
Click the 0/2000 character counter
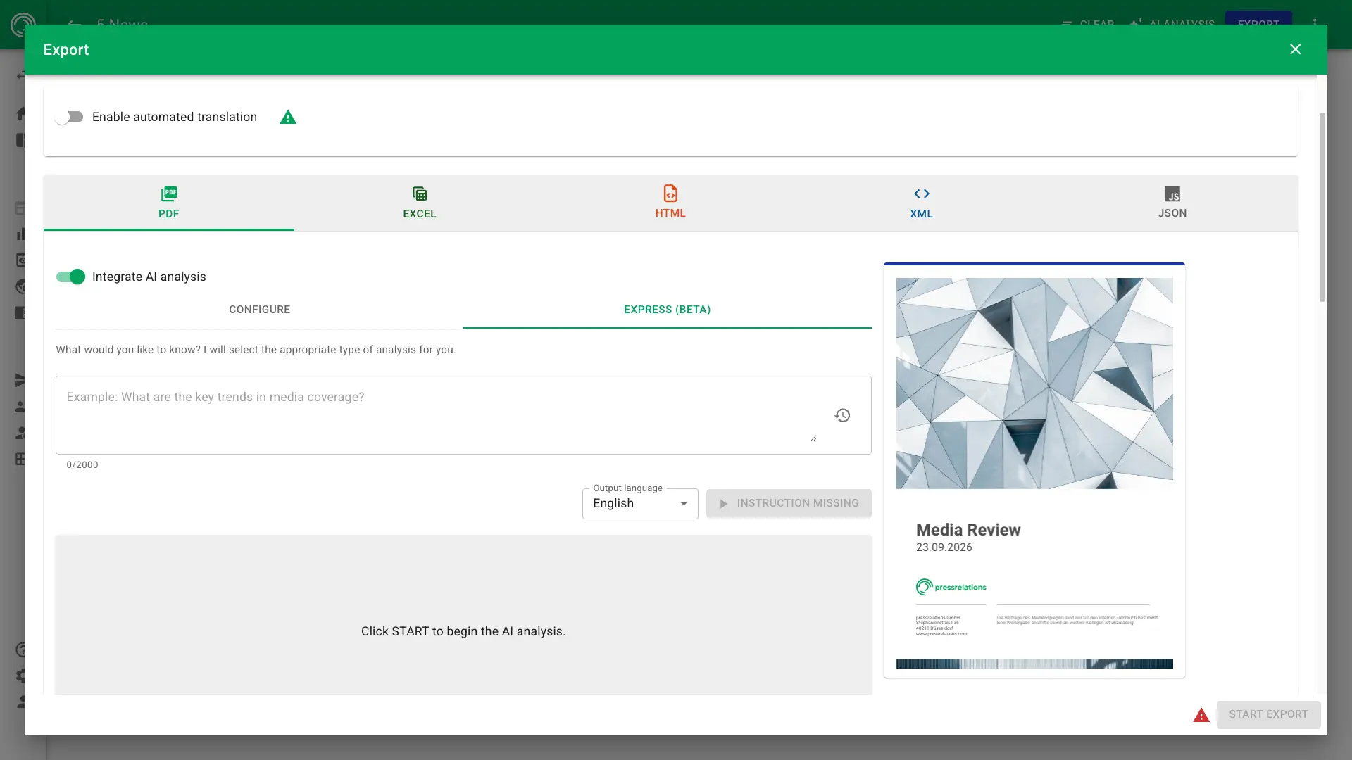click(x=82, y=465)
